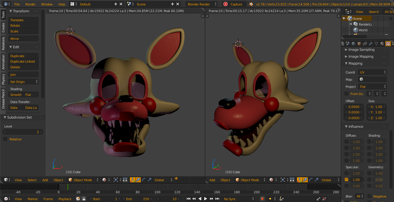Open left viewport Object Mode dropdown
This screenshot has height=202, width=394.
[83, 180]
